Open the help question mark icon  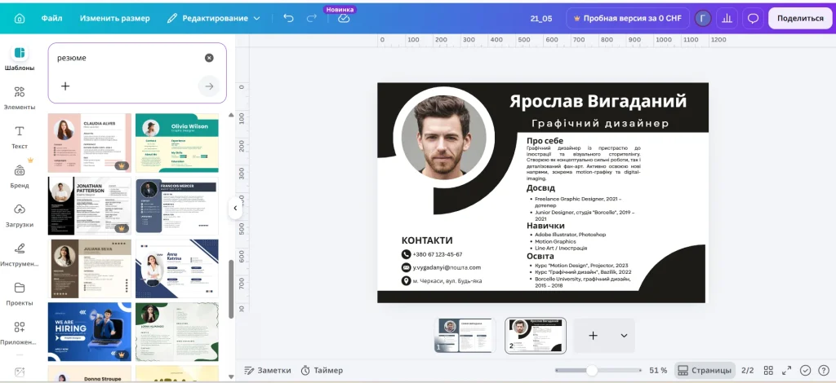[x=823, y=370]
